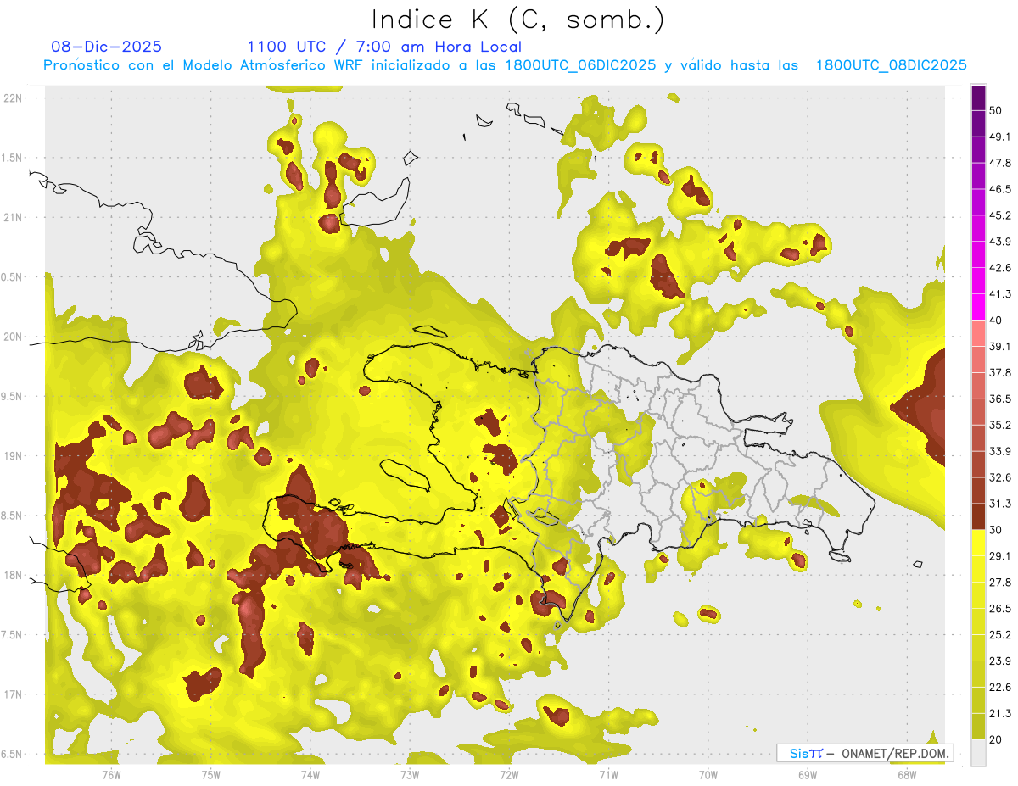This screenshot has height=786, width=1018.
Task: Pick the olive colorbar segment between 20 and 21.3
Action: point(978,726)
